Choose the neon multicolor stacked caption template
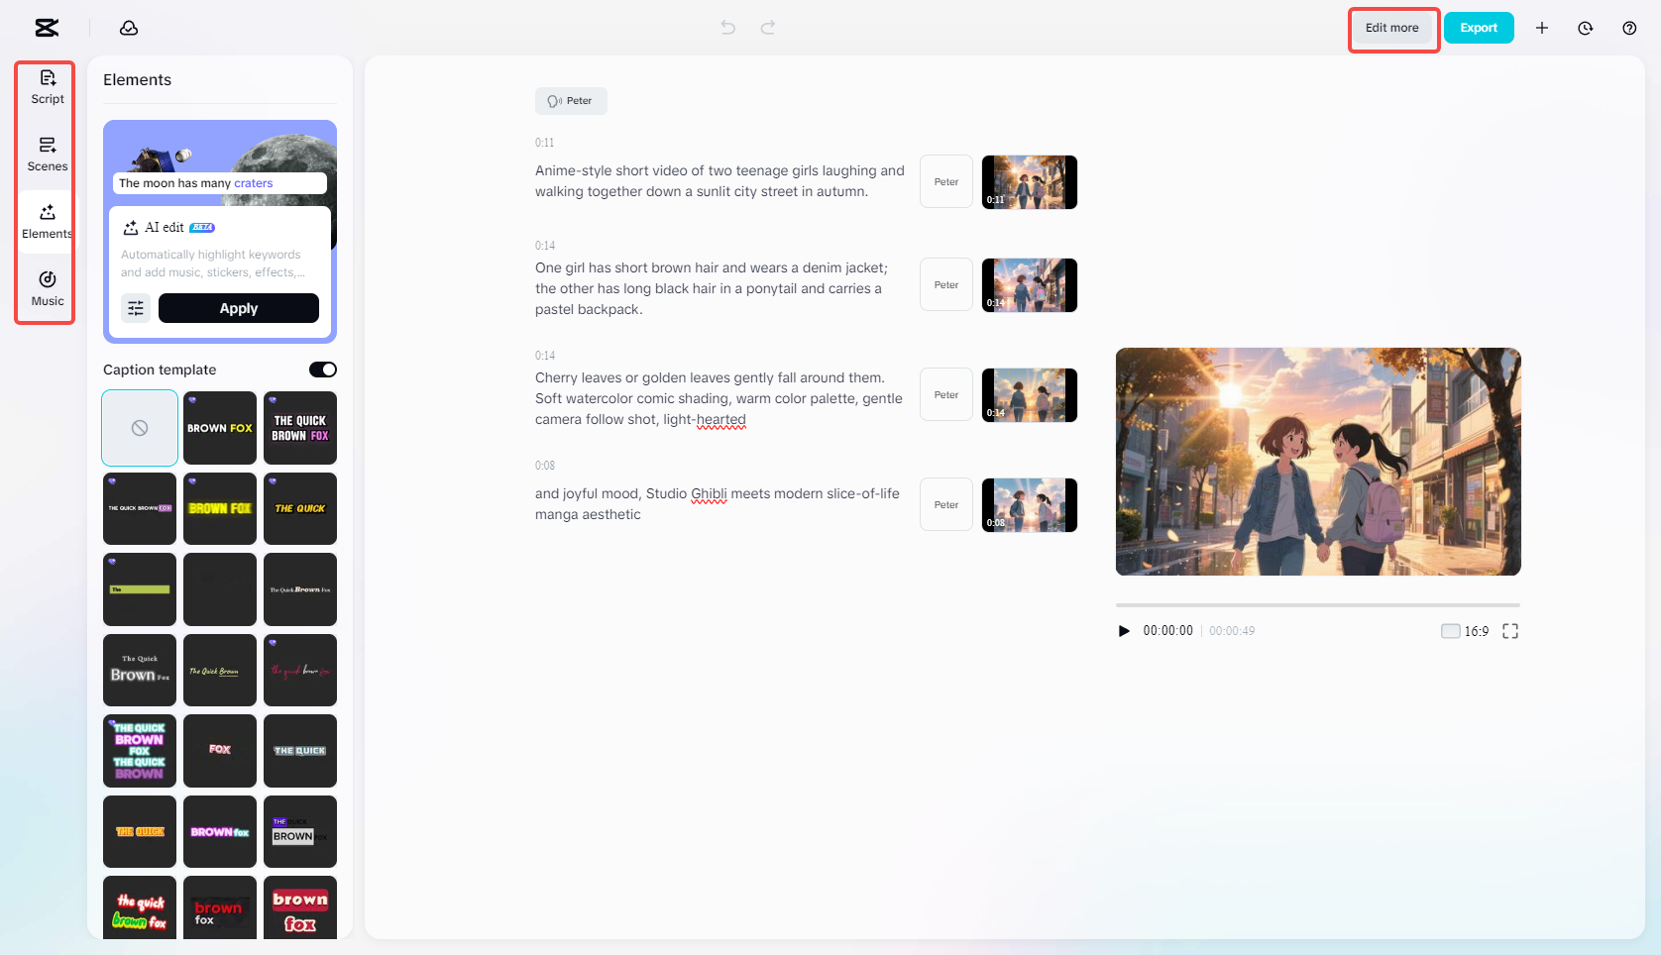Image resolution: width=1661 pixels, height=955 pixels. tap(140, 751)
